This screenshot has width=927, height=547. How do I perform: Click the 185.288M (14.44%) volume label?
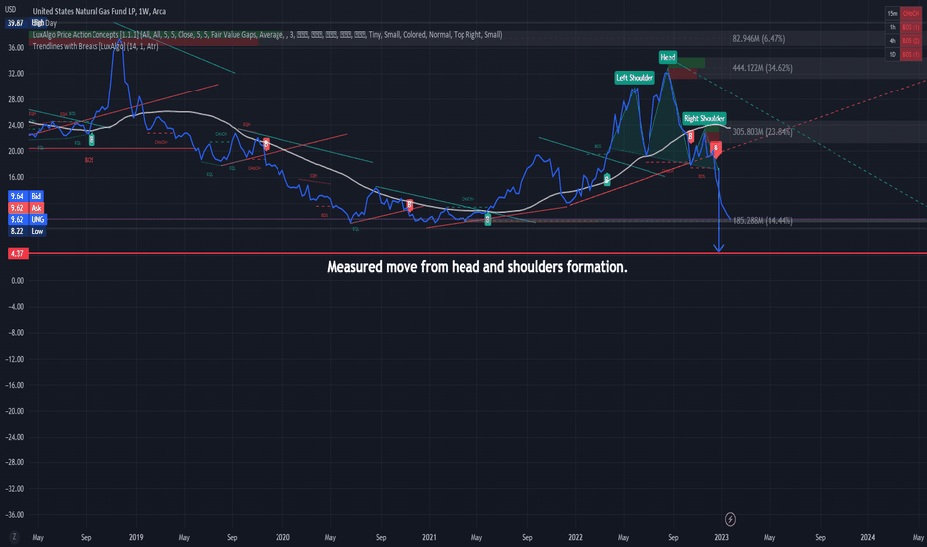pos(762,221)
